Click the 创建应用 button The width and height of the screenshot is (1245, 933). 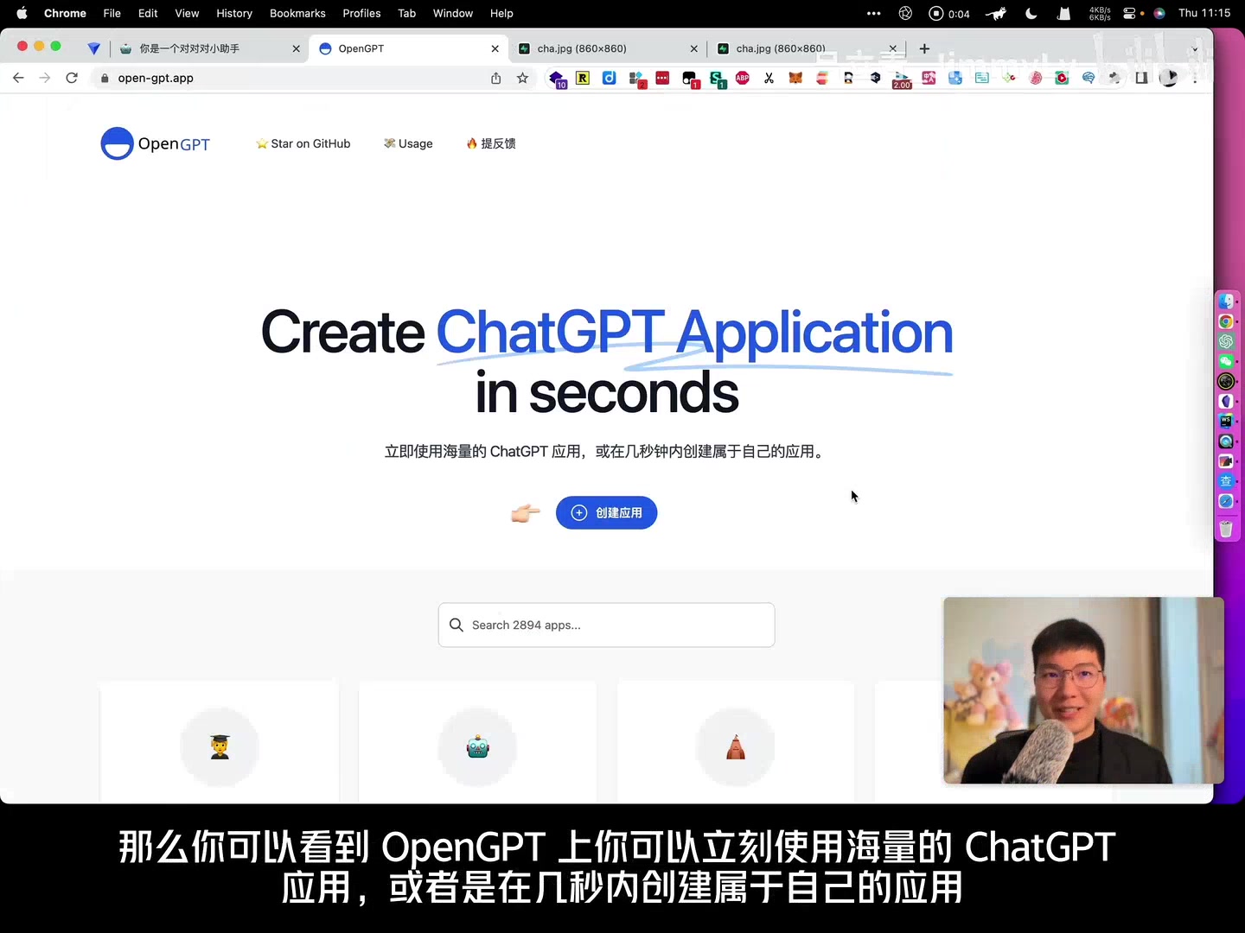pyautogui.click(x=606, y=512)
